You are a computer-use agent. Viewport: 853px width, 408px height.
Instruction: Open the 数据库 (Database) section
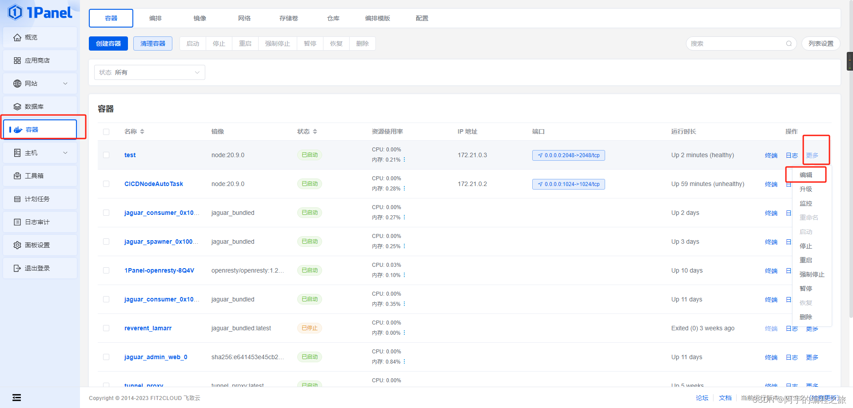40,106
